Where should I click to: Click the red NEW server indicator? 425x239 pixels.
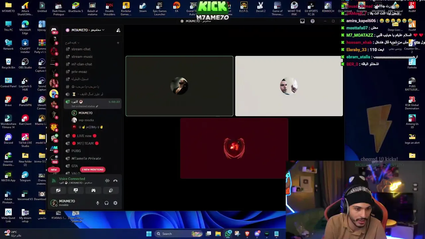54,170
